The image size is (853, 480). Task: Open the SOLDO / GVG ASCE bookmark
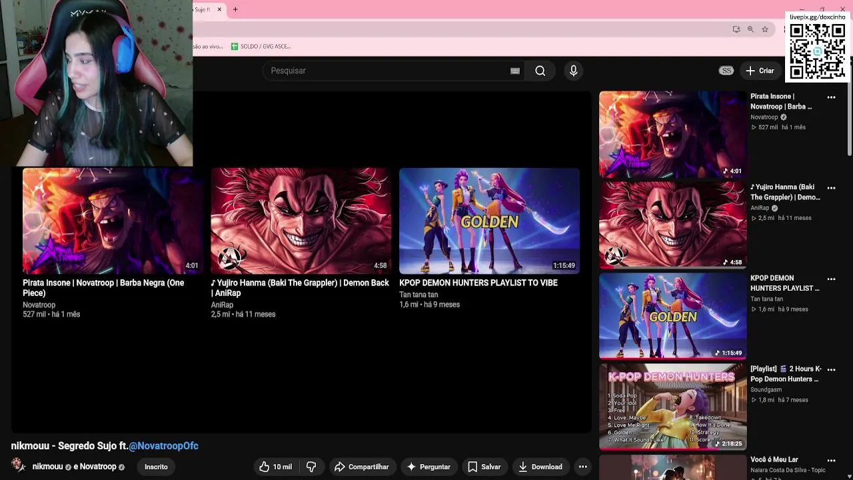click(261, 47)
